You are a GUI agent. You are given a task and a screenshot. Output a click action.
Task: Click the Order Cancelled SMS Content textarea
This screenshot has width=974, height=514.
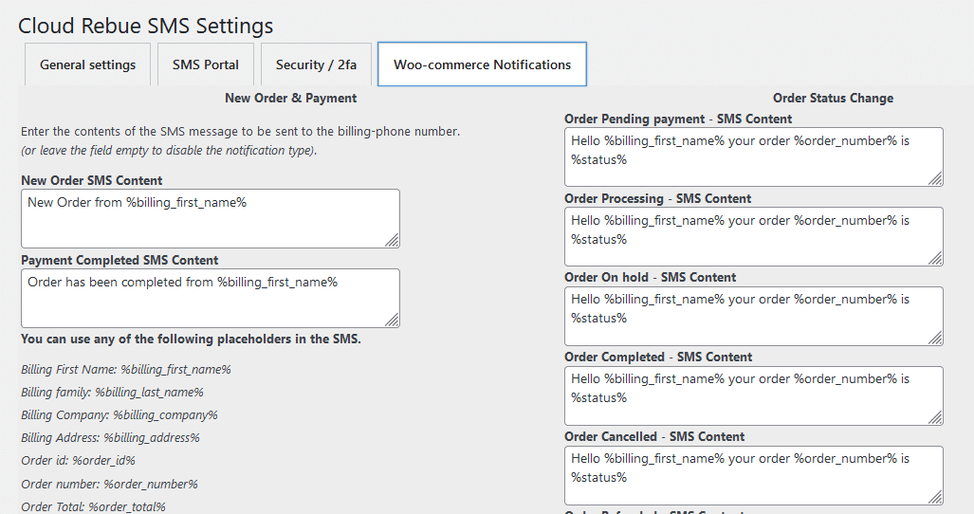753,475
